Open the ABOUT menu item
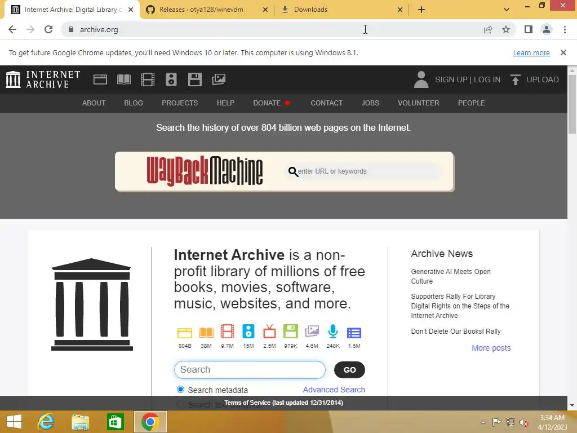The width and height of the screenshot is (577, 433). pos(94,103)
